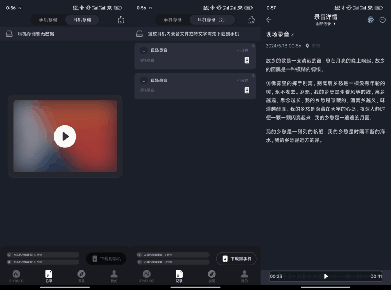Open the 全部记录 dropdown

pos(326,23)
